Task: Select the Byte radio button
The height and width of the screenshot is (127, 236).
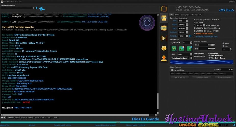Action: click(223, 46)
